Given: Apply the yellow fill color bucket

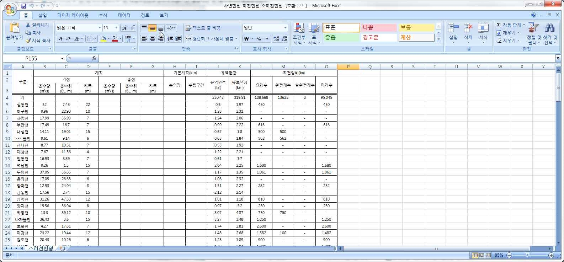Looking at the screenshot, I should coord(103,38).
